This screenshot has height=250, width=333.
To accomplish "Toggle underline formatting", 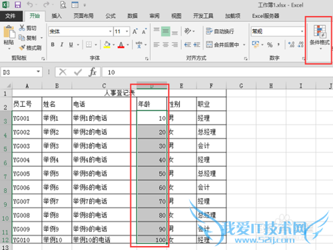I will [71, 45].
